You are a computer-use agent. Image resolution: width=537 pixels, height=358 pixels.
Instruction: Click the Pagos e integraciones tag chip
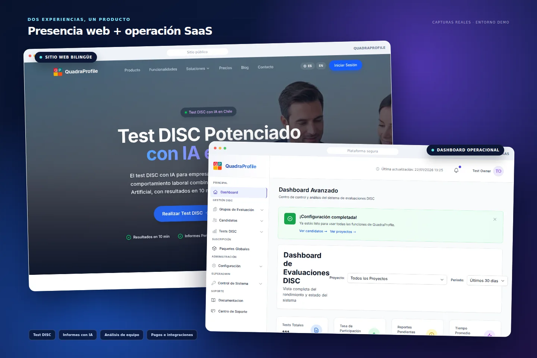click(x=172, y=335)
